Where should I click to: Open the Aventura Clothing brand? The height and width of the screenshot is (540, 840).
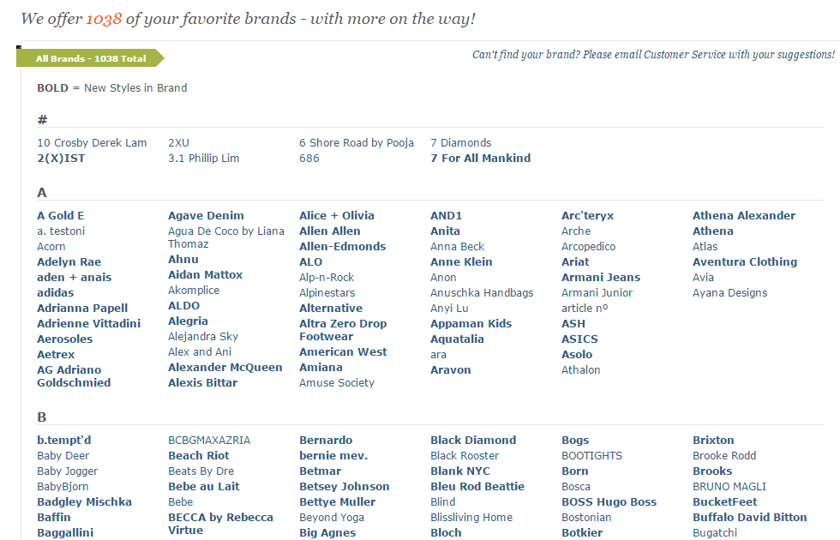click(x=745, y=262)
